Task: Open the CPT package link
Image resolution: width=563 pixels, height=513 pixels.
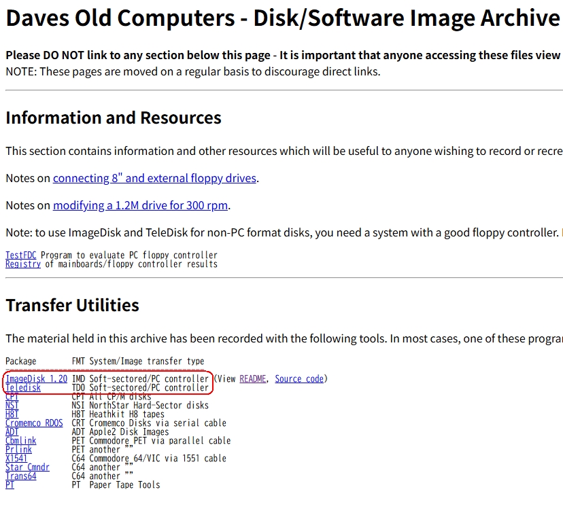Action: 12,396
